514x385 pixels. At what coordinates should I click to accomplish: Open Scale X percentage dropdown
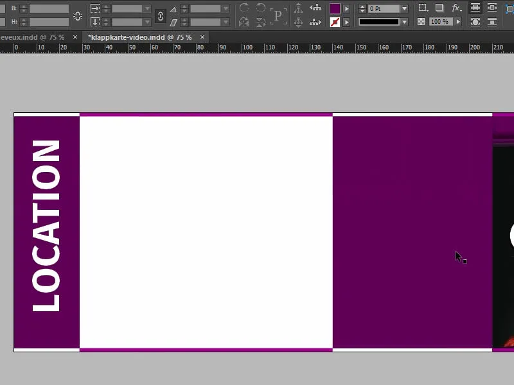click(x=147, y=8)
